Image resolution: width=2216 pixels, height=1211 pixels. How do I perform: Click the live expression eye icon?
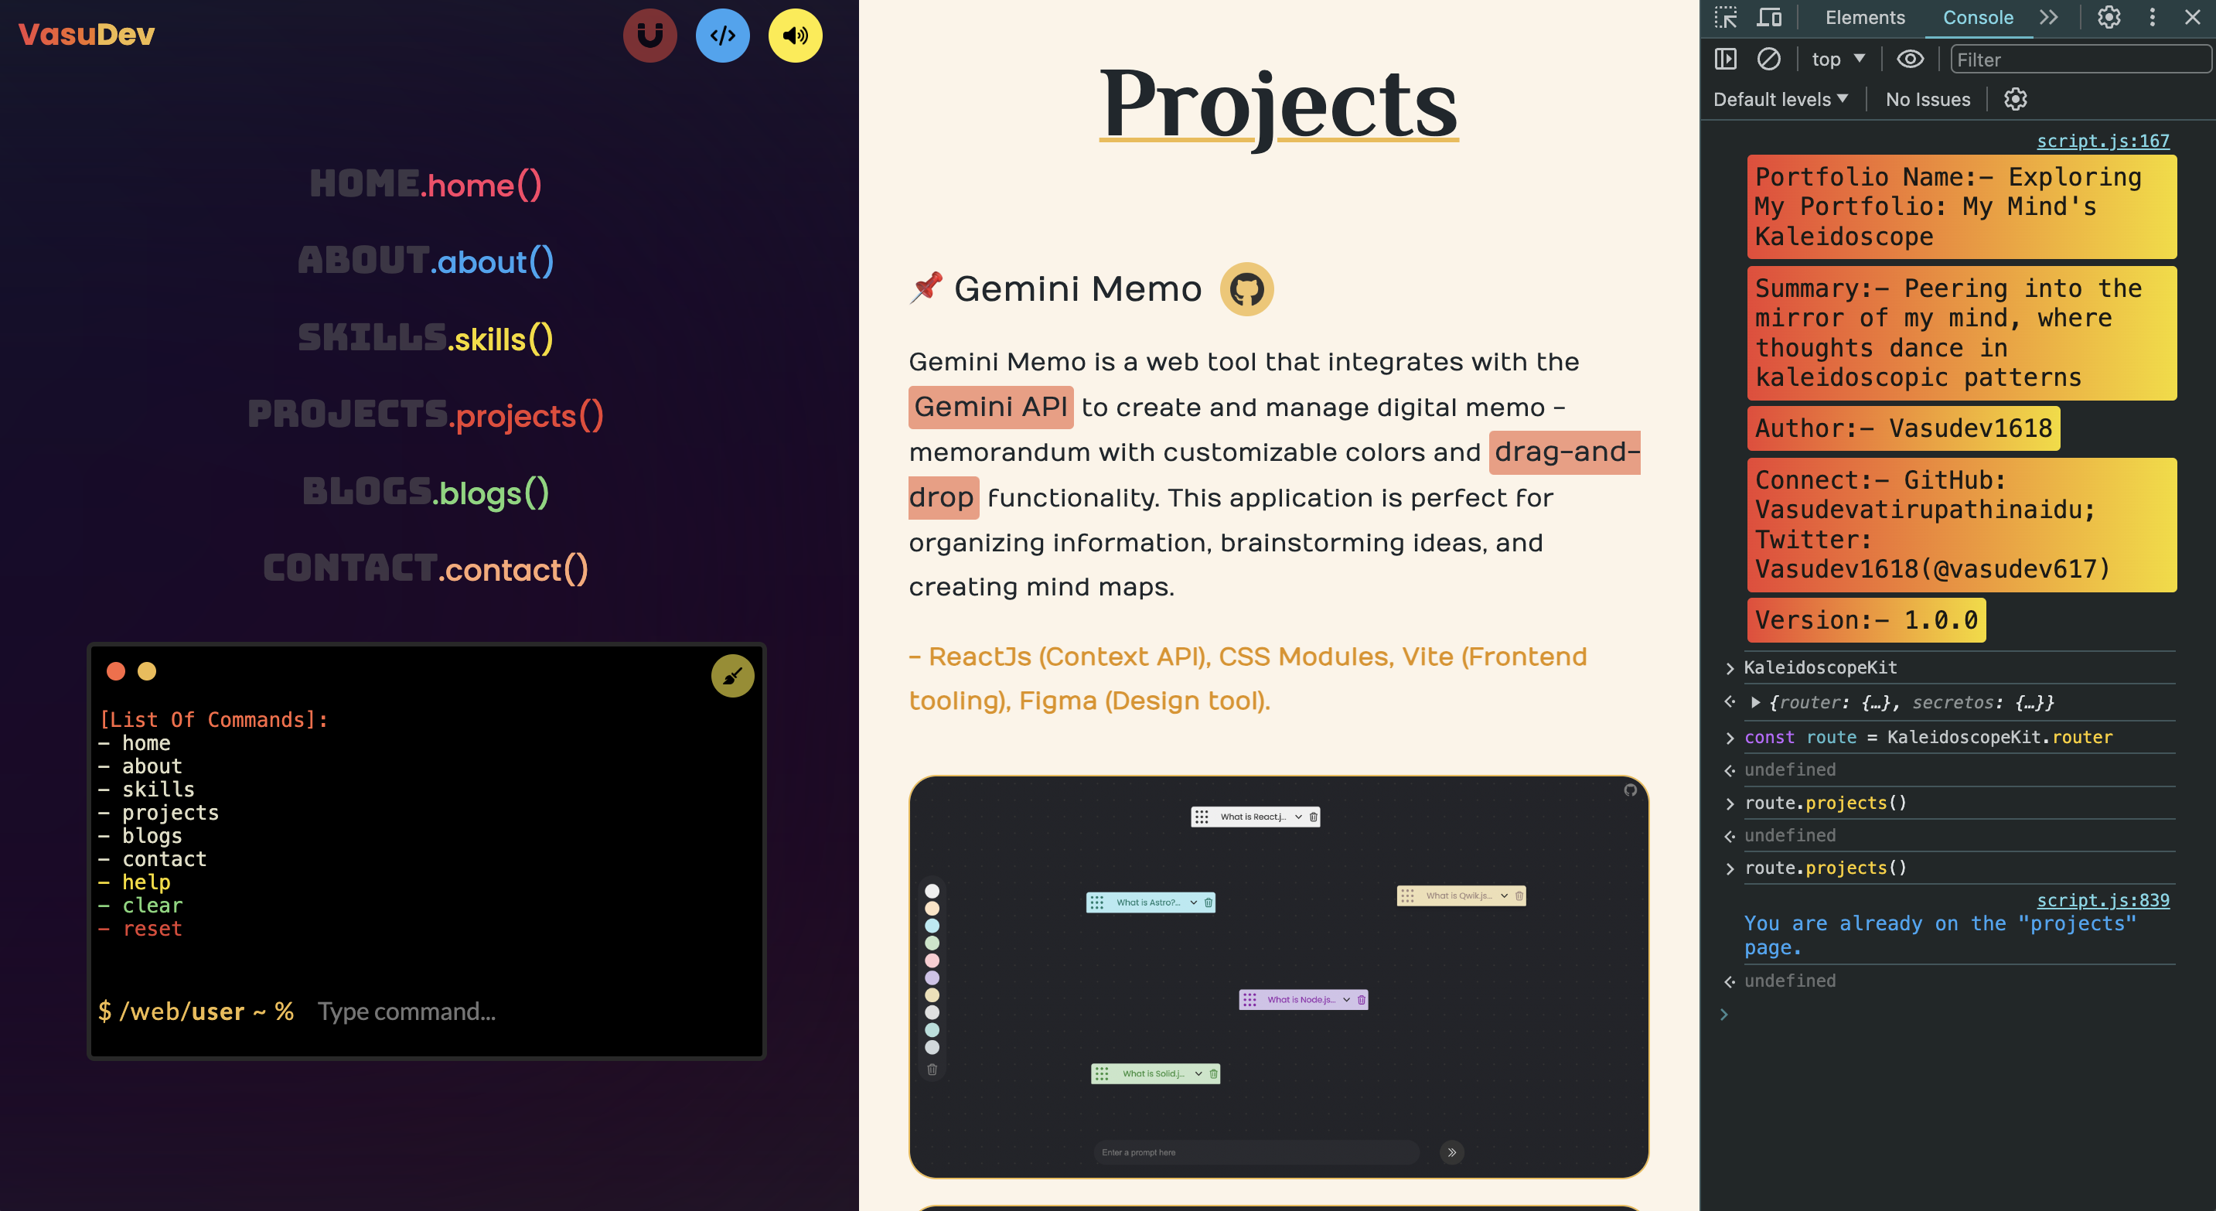tap(1910, 60)
